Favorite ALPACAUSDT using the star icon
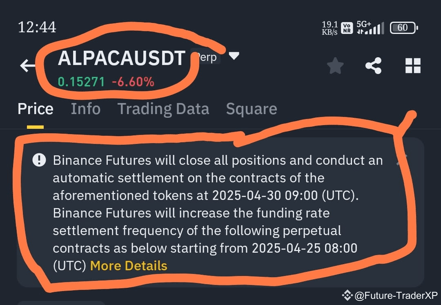 pos(335,65)
